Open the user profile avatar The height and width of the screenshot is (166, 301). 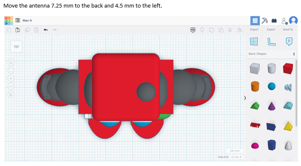click(293, 21)
